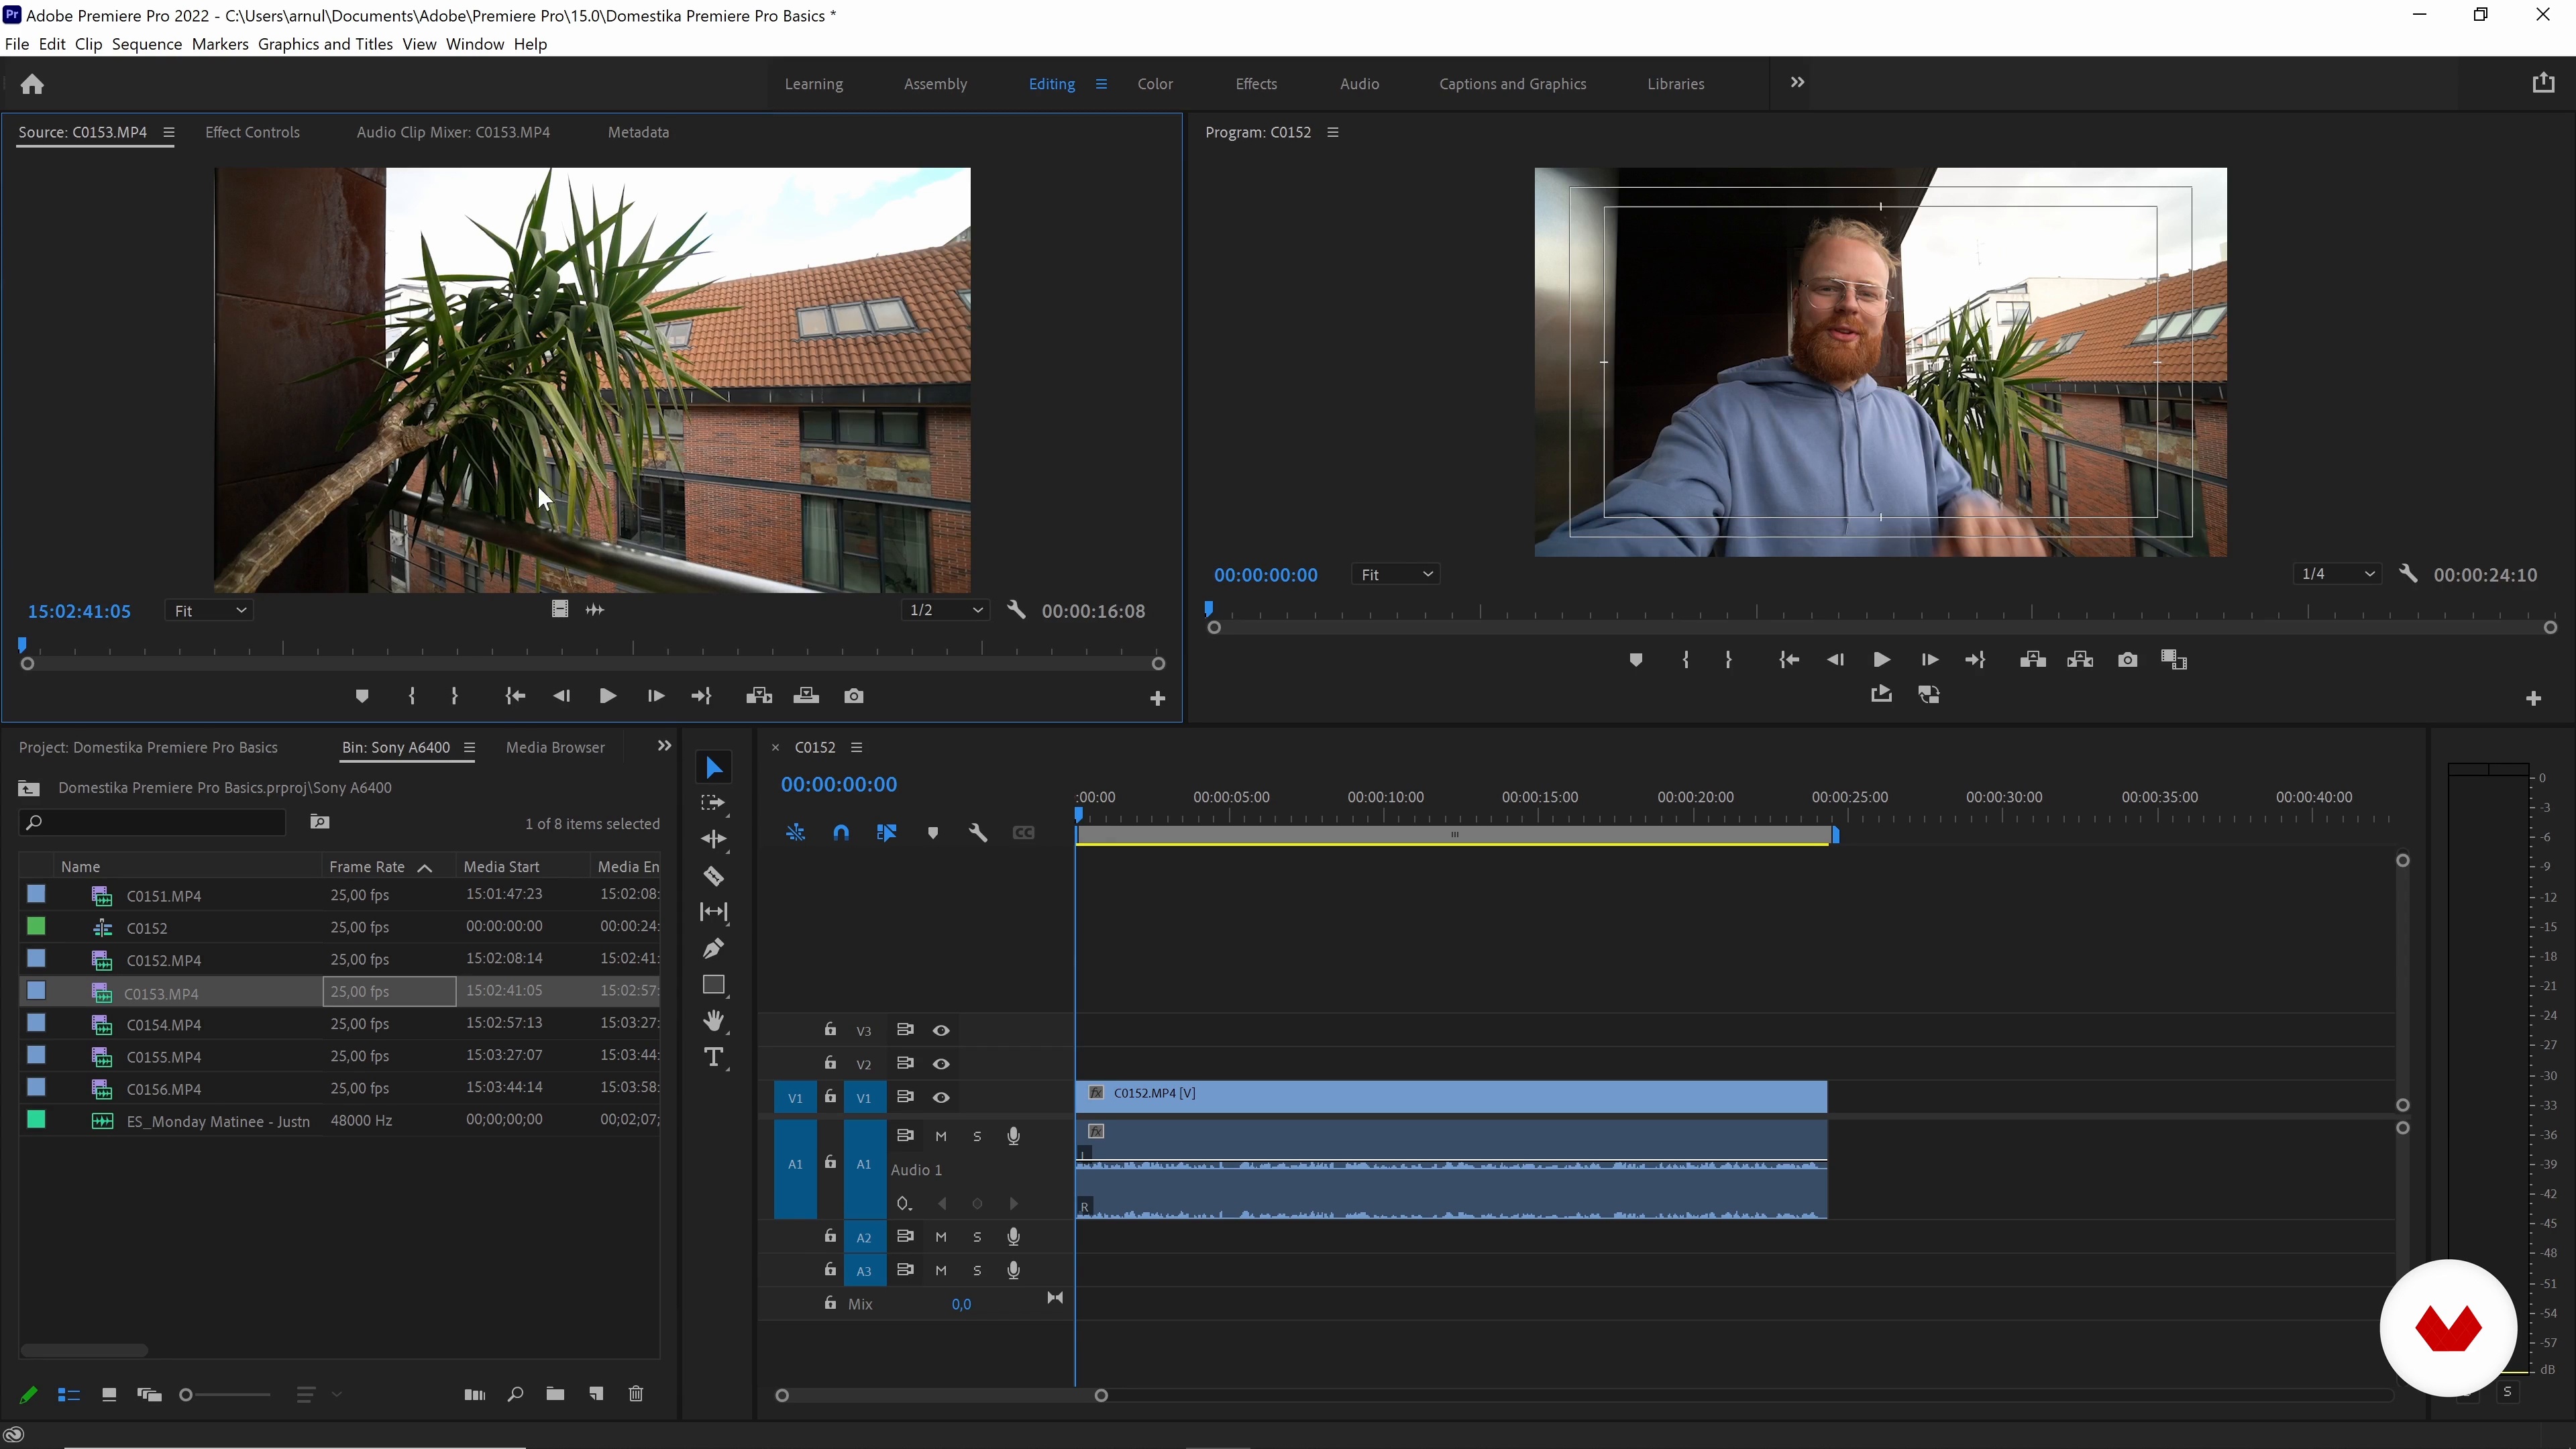Switch to Media Browser tab
Screen dimensions: 2576x1449
[555, 747]
